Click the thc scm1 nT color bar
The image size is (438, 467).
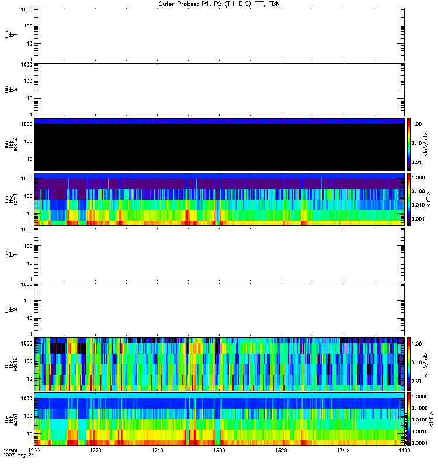[x=409, y=419]
